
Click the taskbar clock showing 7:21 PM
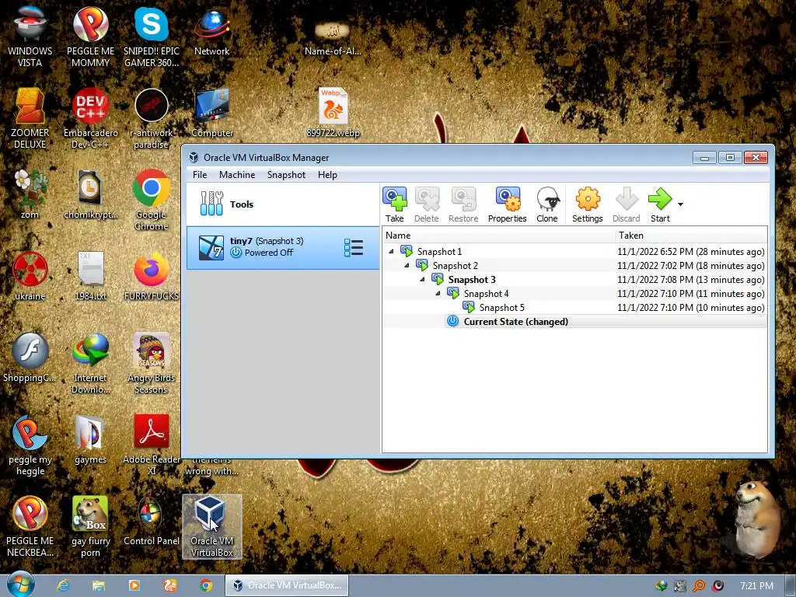(756, 586)
